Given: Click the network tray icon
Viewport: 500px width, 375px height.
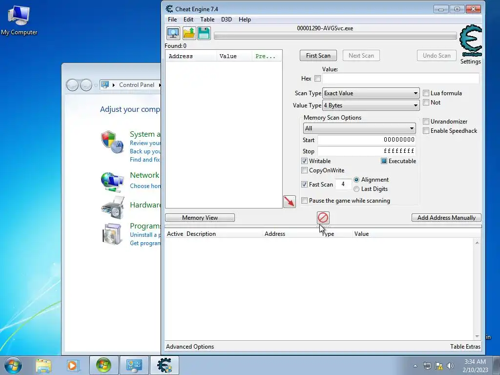Looking at the screenshot, I should point(427,366).
